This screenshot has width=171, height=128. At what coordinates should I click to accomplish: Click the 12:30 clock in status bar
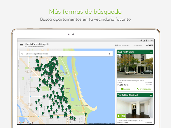click(x=150, y=41)
